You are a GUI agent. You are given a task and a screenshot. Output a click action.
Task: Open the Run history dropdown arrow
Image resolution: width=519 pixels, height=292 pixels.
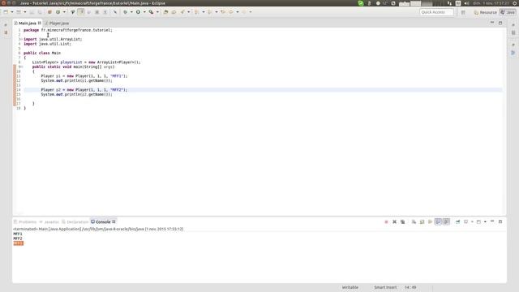point(144,12)
